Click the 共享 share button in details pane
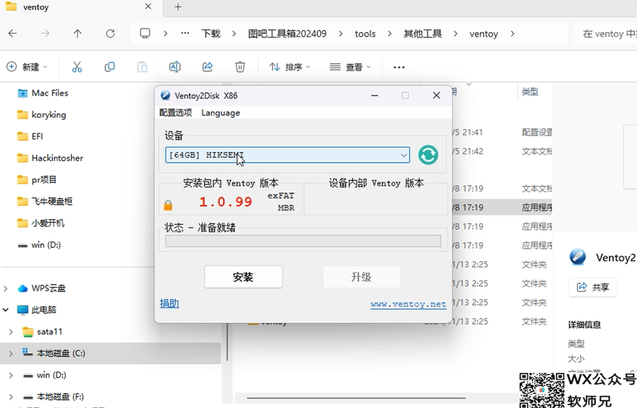637x408 pixels. coord(593,287)
